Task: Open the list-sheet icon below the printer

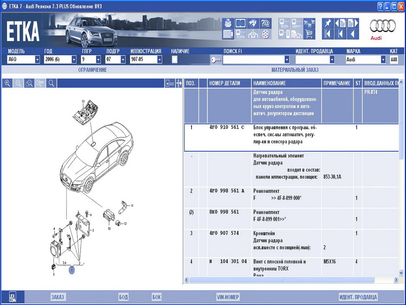Action: (x=228, y=34)
